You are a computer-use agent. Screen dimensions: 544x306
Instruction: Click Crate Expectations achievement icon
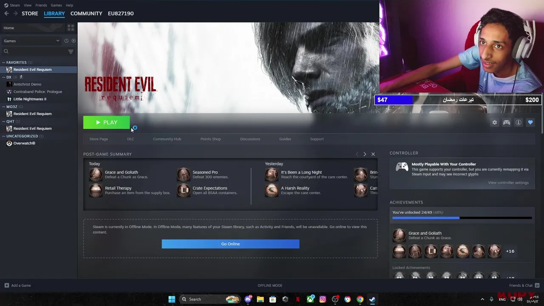[x=184, y=190]
